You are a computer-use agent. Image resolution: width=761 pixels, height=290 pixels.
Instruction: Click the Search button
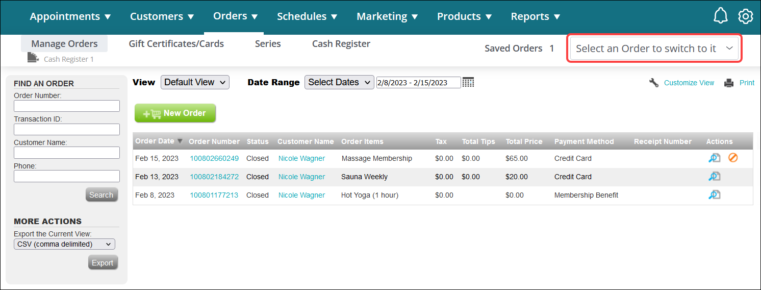tap(102, 195)
